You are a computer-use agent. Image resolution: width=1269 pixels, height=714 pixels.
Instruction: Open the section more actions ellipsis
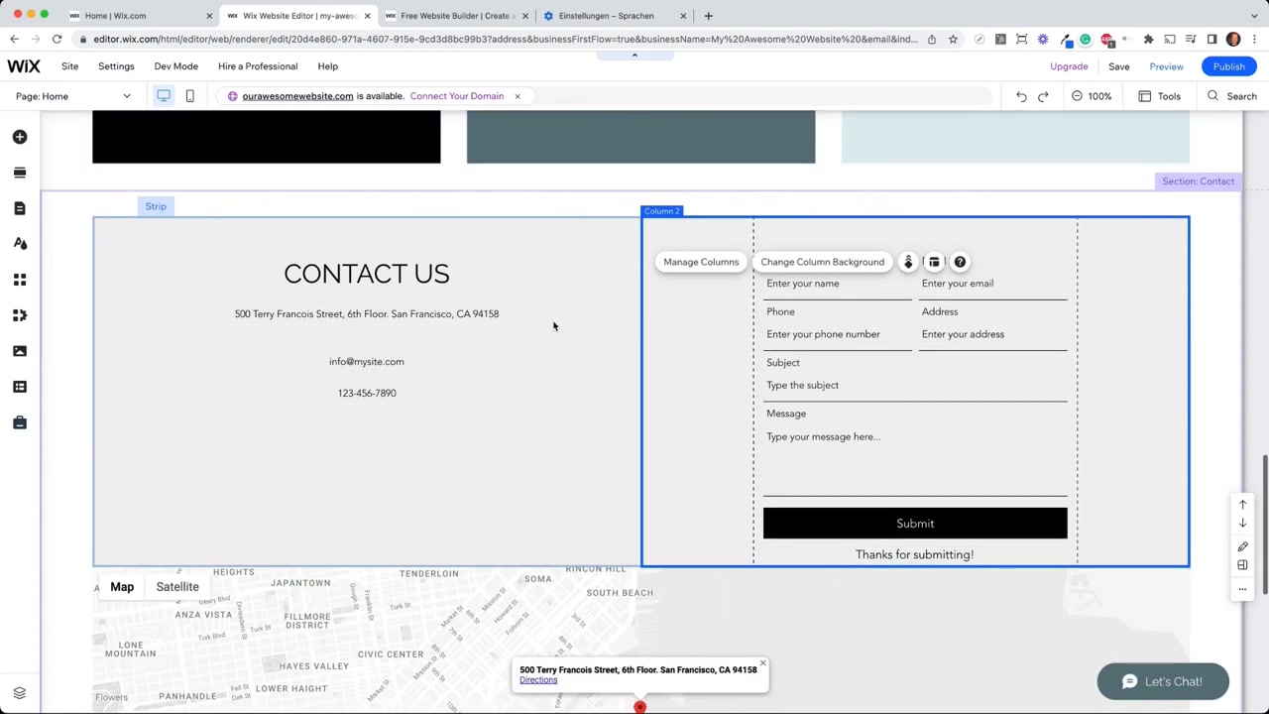[x=1242, y=589]
